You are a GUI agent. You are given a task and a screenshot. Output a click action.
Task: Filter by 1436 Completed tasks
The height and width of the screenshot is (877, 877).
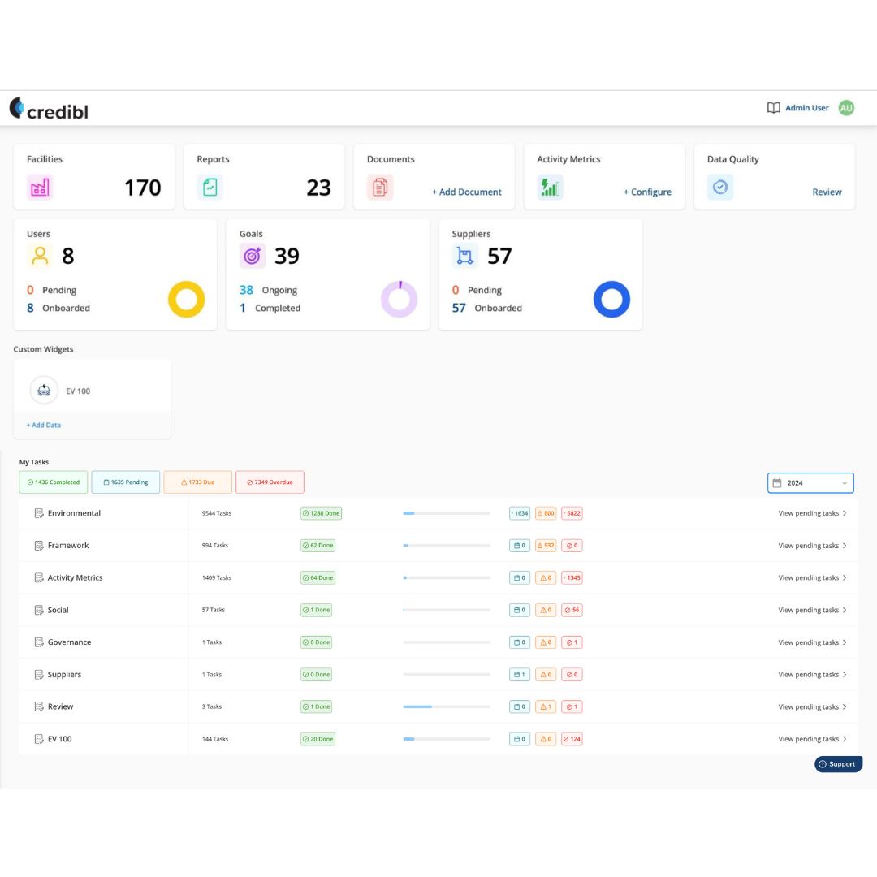click(53, 482)
